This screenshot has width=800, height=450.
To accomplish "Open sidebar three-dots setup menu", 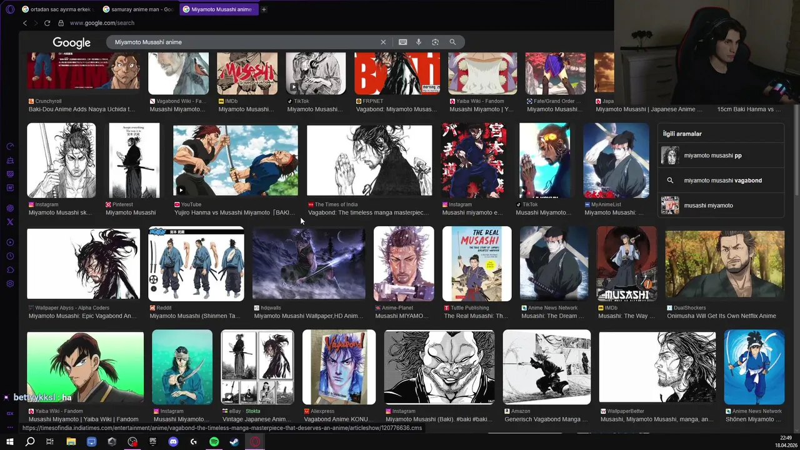I will [x=10, y=427].
